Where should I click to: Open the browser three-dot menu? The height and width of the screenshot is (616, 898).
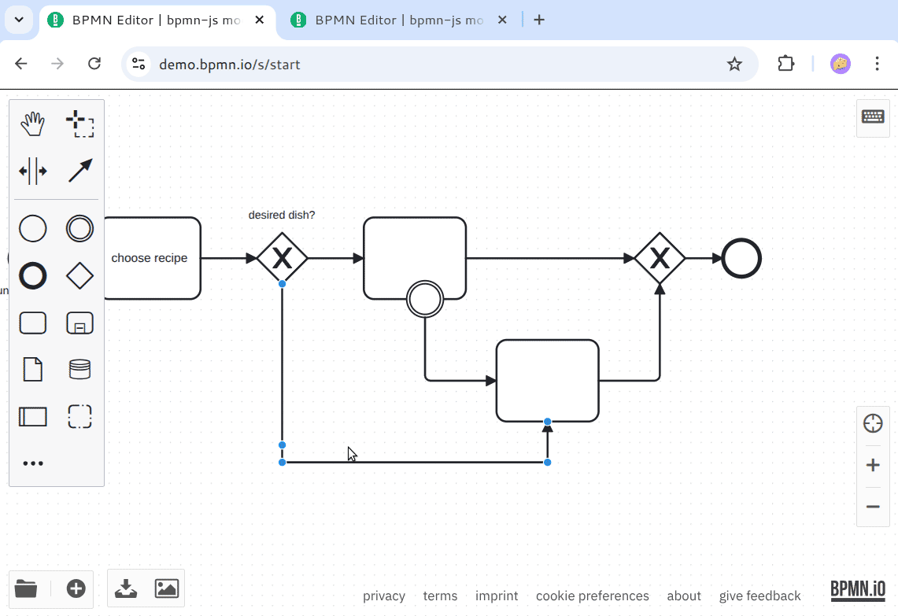[877, 64]
